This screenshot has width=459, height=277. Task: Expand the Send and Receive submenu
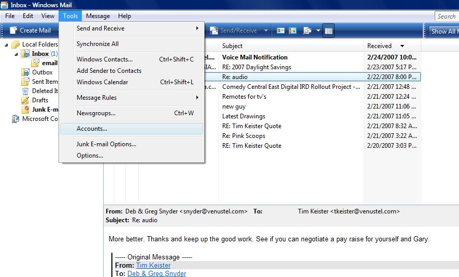tap(197, 28)
